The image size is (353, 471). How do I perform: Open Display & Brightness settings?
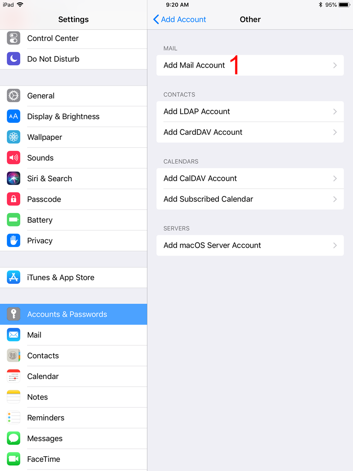74,116
